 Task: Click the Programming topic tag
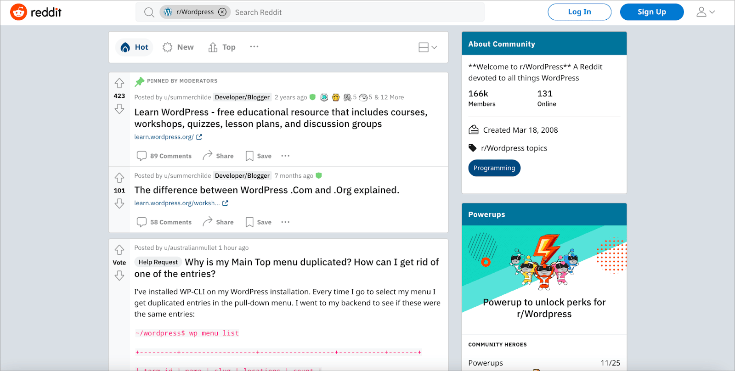point(494,168)
